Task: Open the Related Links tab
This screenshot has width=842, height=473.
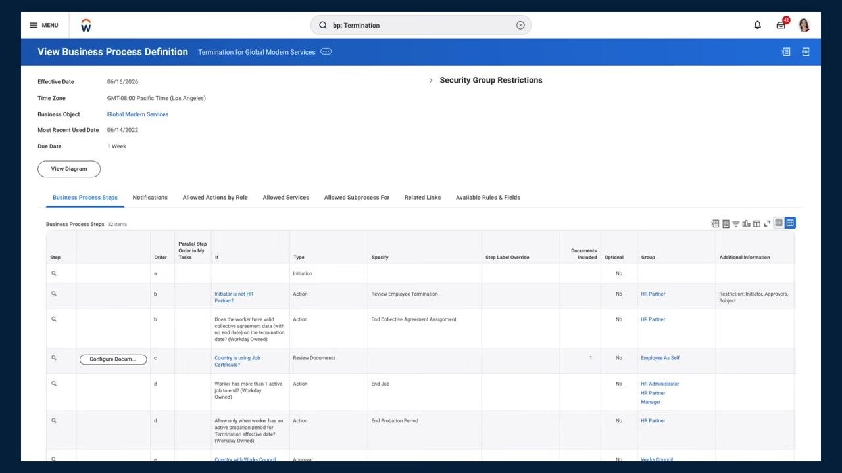Action: (422, 197)
